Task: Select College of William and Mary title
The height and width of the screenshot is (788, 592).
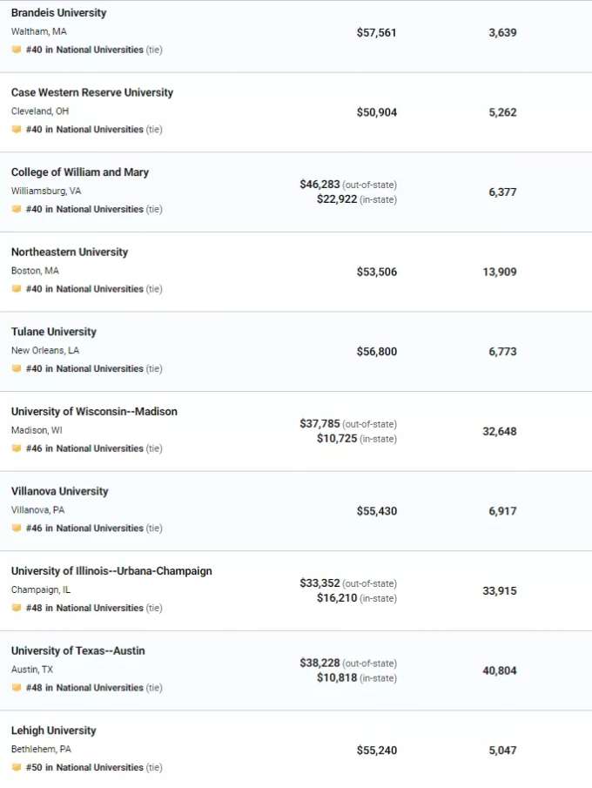Action: (x=80, y=172)
